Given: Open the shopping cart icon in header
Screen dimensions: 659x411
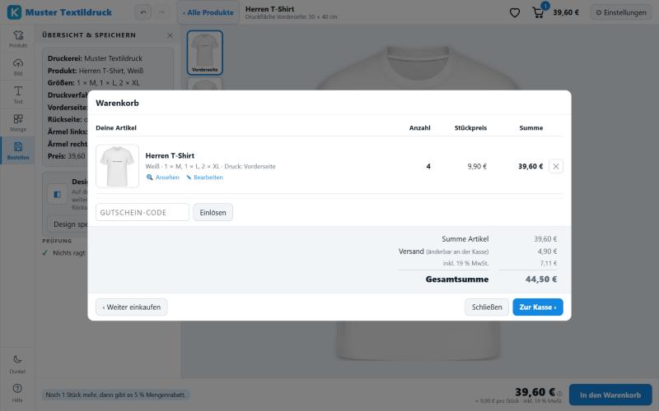Looking at the screenshot, I should [x=538, y=12].
